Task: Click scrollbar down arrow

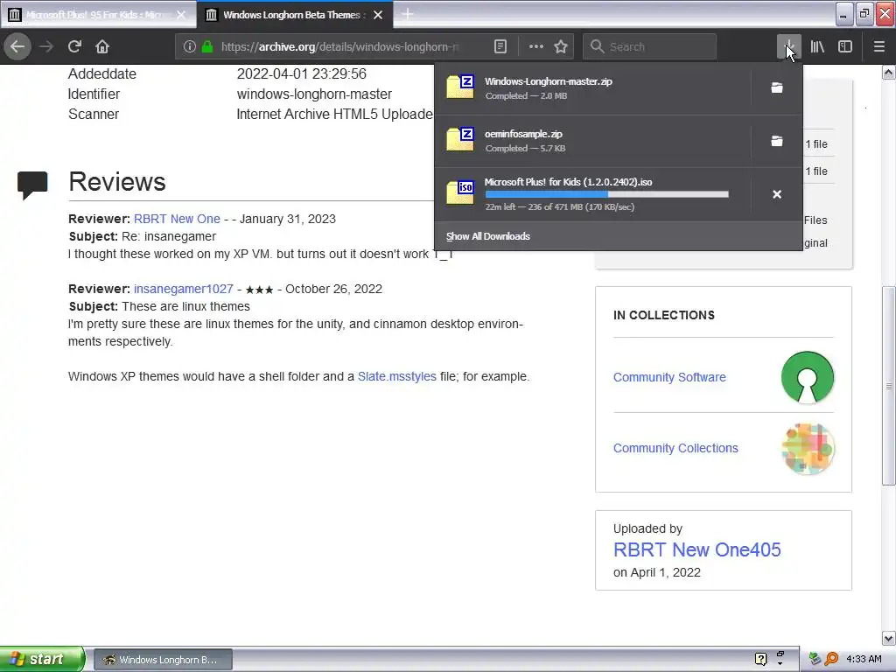Action: 889,638
